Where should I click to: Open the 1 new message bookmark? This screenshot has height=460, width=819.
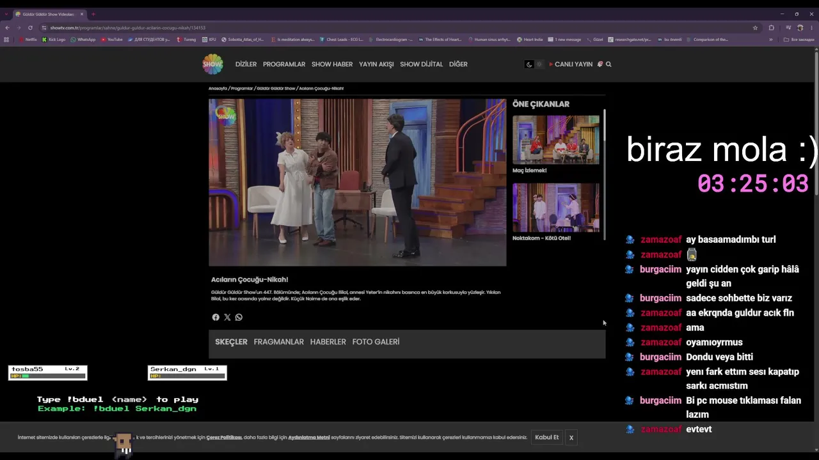[565, 40]
